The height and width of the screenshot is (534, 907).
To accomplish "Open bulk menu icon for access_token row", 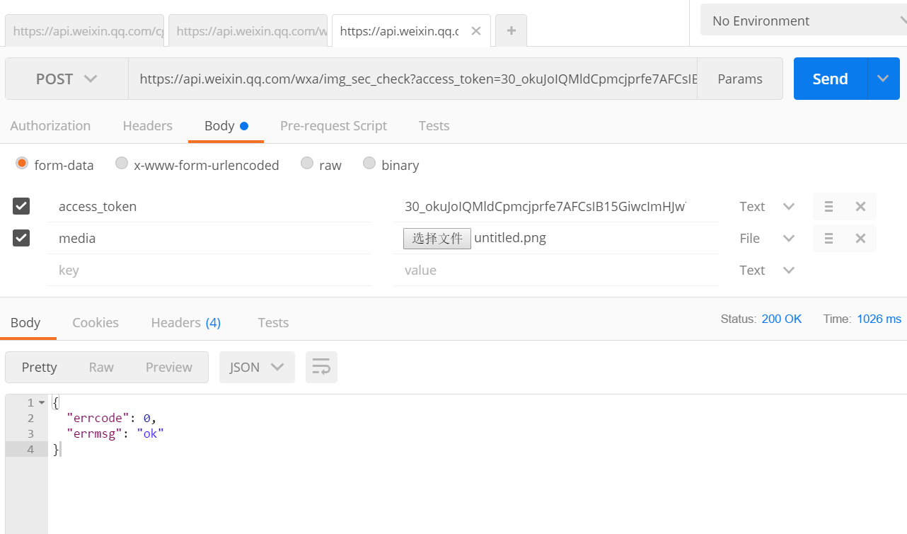I will (828, 207).
